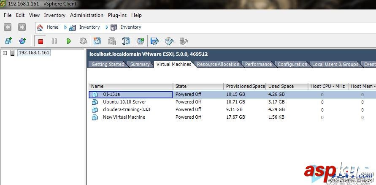Click the red Power Off button
The image size is (376, 185).
point(40,41)
